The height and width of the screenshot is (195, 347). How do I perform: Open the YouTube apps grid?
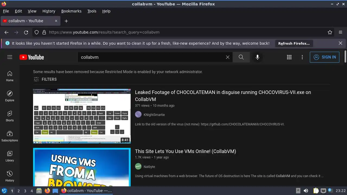point(289,57)
